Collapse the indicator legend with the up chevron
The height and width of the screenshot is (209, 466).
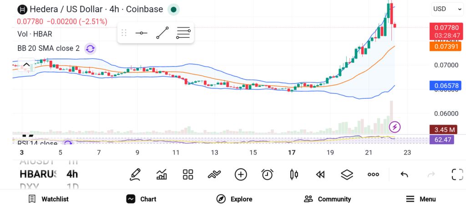[26, 65]
